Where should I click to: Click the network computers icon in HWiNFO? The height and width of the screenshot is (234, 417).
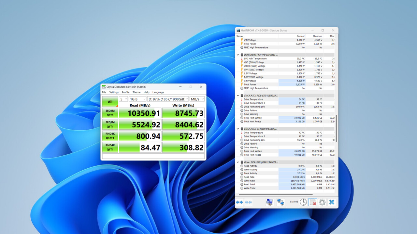(280, 202)
